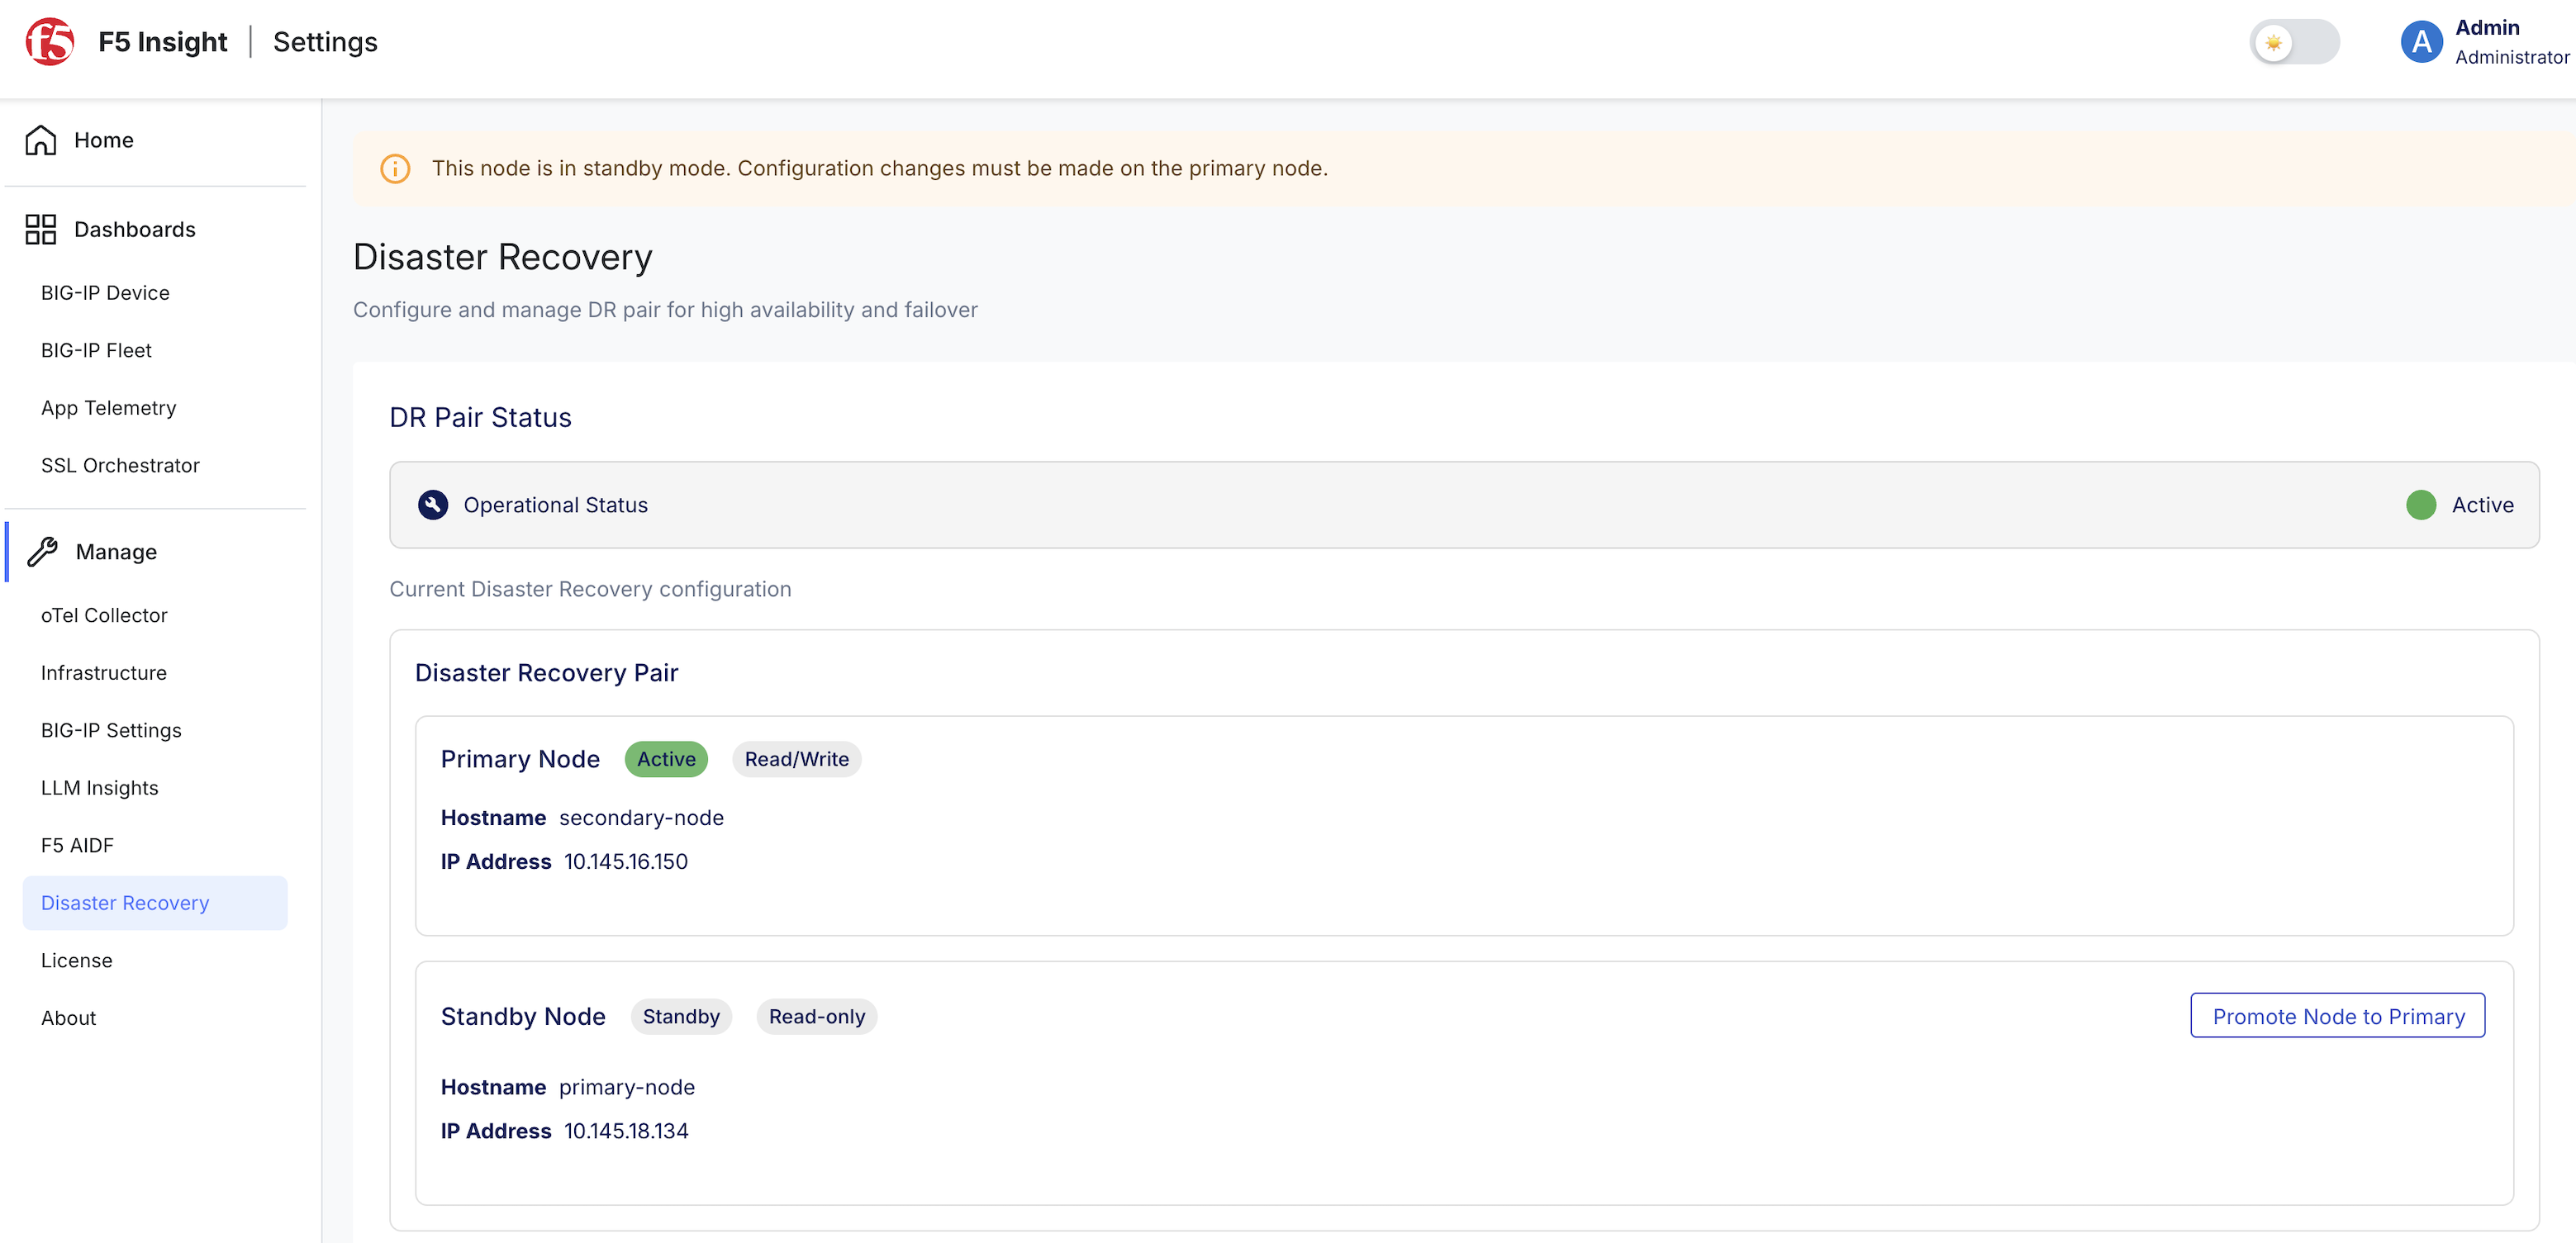
Task: Open the License page
Action: coord(77,961)
